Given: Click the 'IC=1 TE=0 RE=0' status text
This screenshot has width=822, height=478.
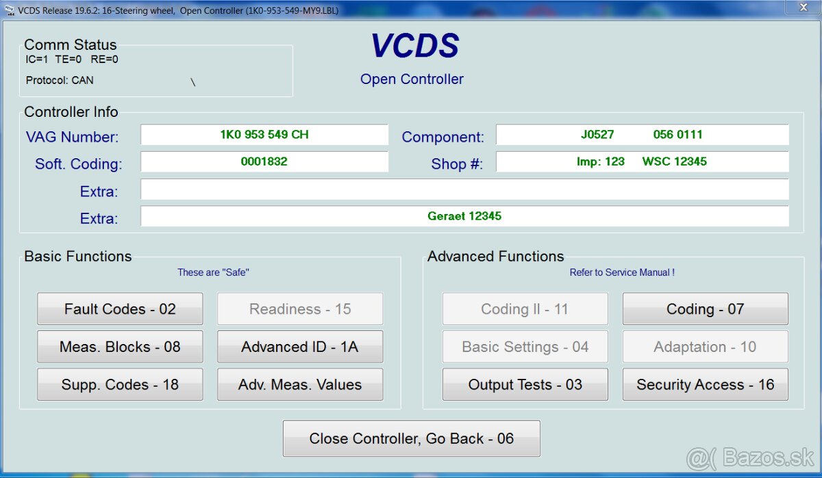Looking at the screenshot, I should click(72, 59).
